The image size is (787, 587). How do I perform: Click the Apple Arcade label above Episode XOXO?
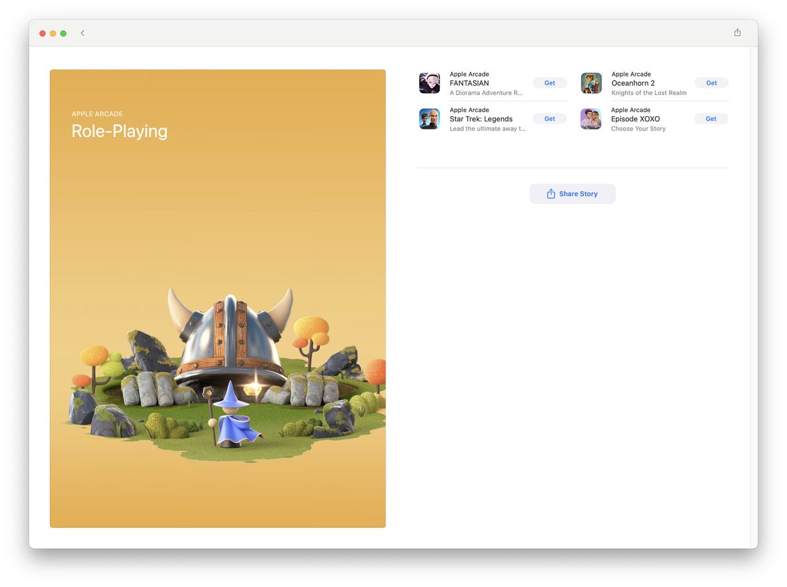click(630, 110)
